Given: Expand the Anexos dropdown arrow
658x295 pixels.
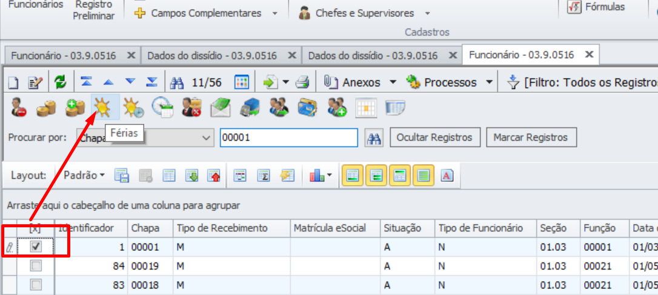Looking at the screenshot, I should pos(393,82).
